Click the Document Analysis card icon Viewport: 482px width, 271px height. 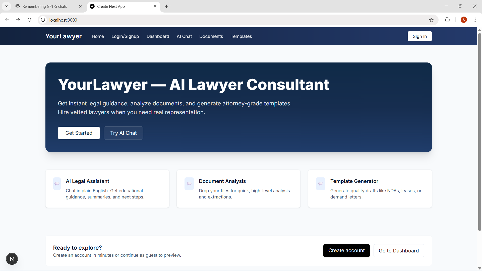coord(189,183)
